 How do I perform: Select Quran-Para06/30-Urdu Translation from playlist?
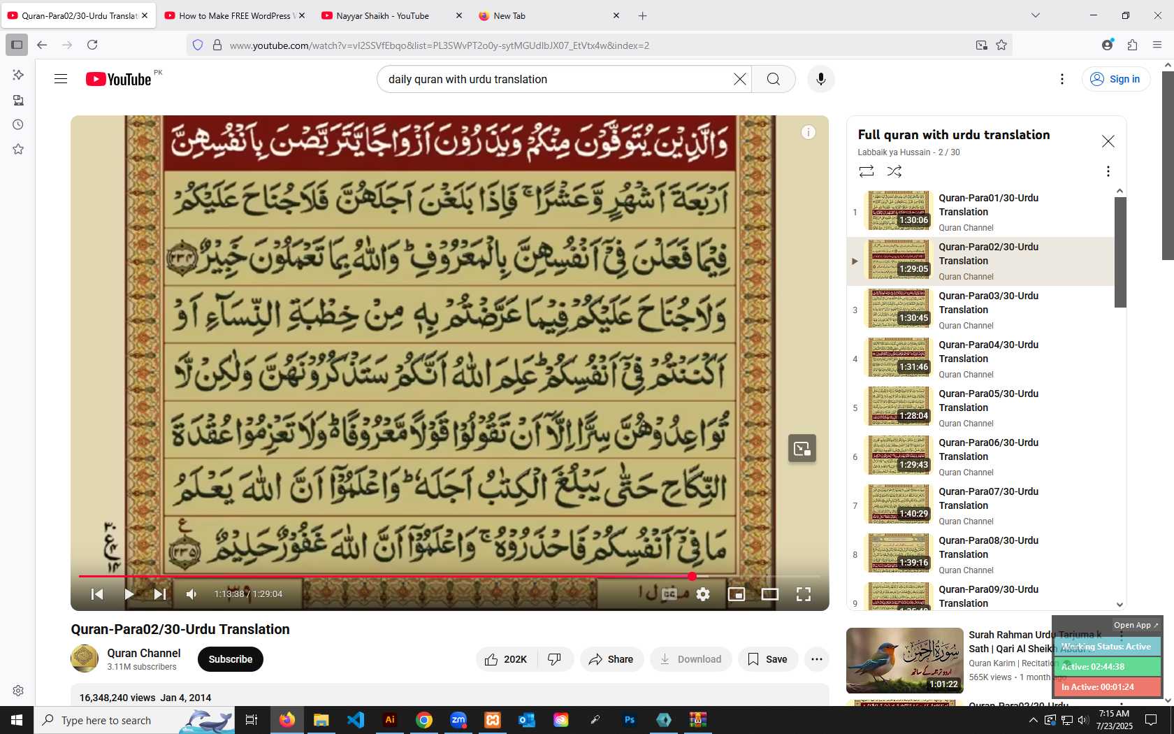(x=980, y=457)
